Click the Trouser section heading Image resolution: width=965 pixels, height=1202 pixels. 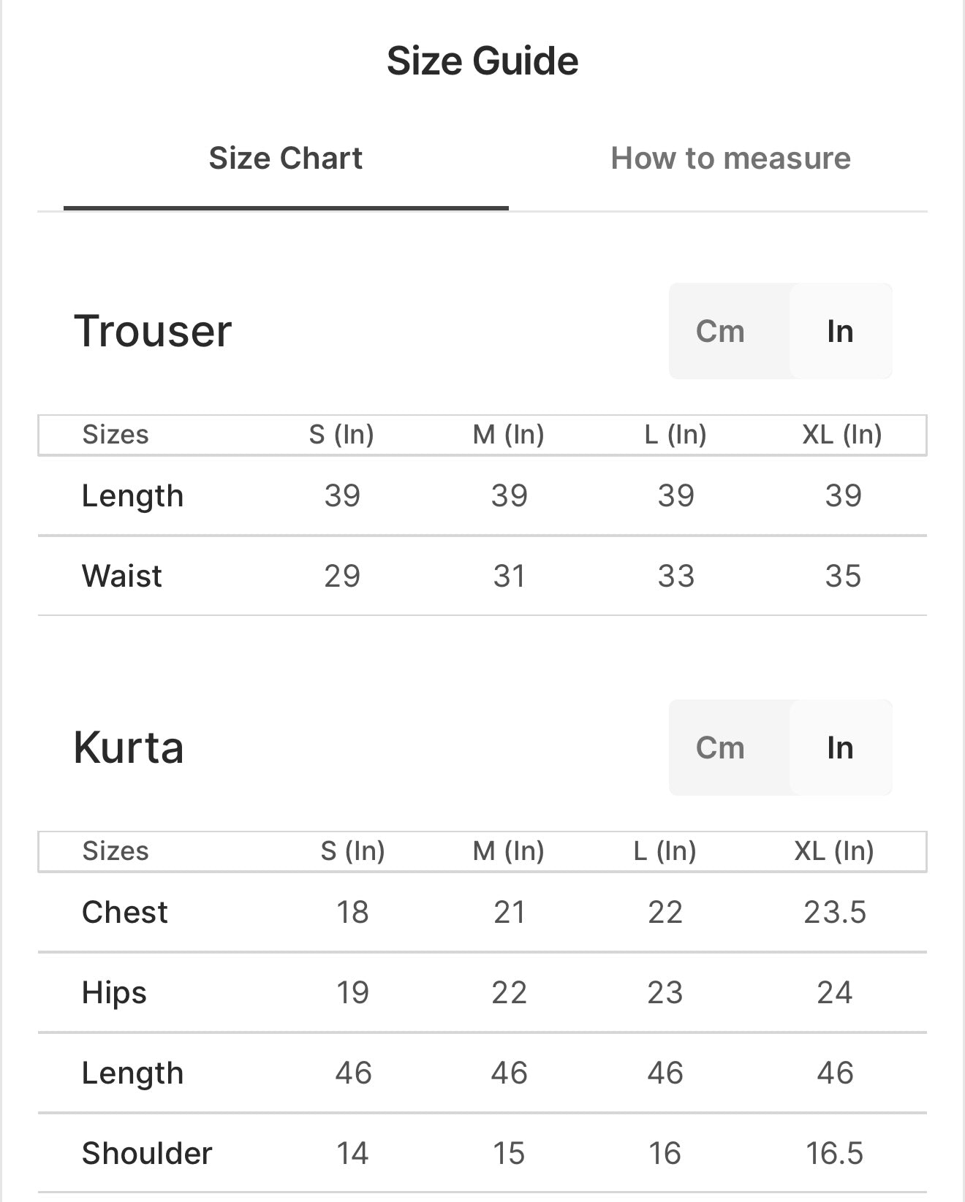coord(153,331)
